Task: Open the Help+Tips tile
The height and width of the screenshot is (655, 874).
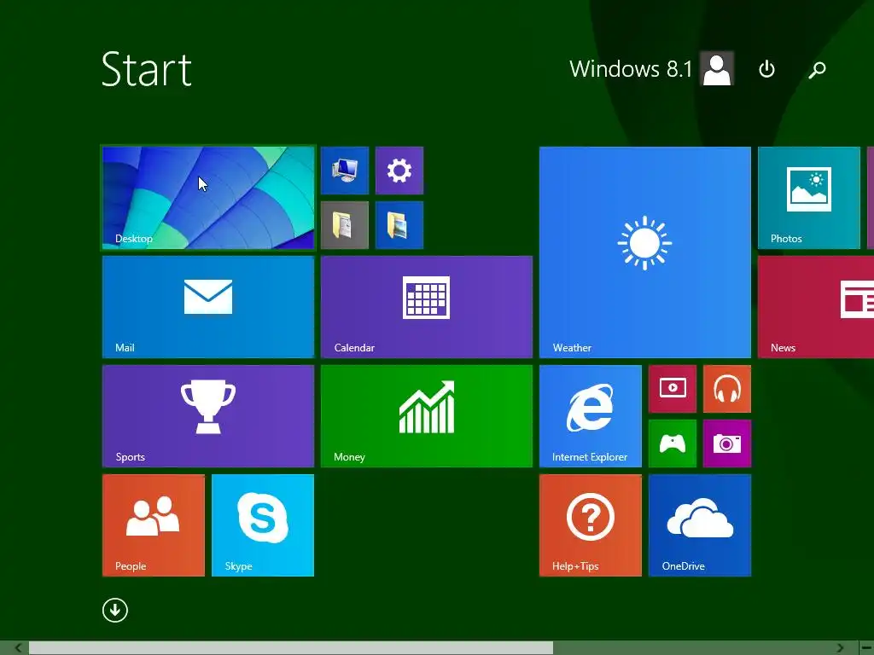Action: 591,525
